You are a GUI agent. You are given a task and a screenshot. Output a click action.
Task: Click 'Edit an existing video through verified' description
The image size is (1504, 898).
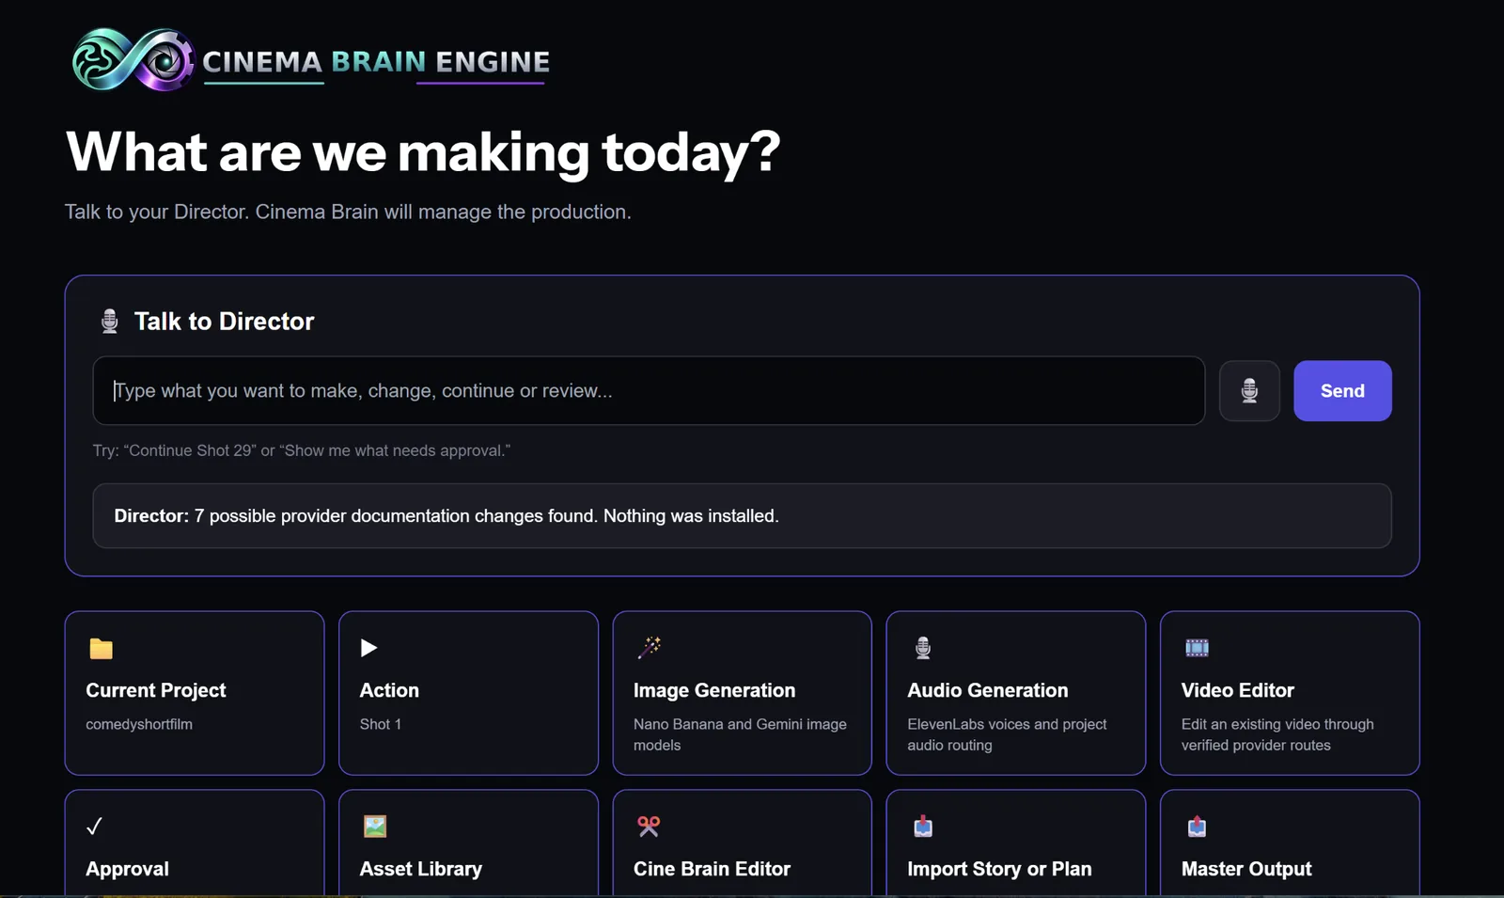1277,734
